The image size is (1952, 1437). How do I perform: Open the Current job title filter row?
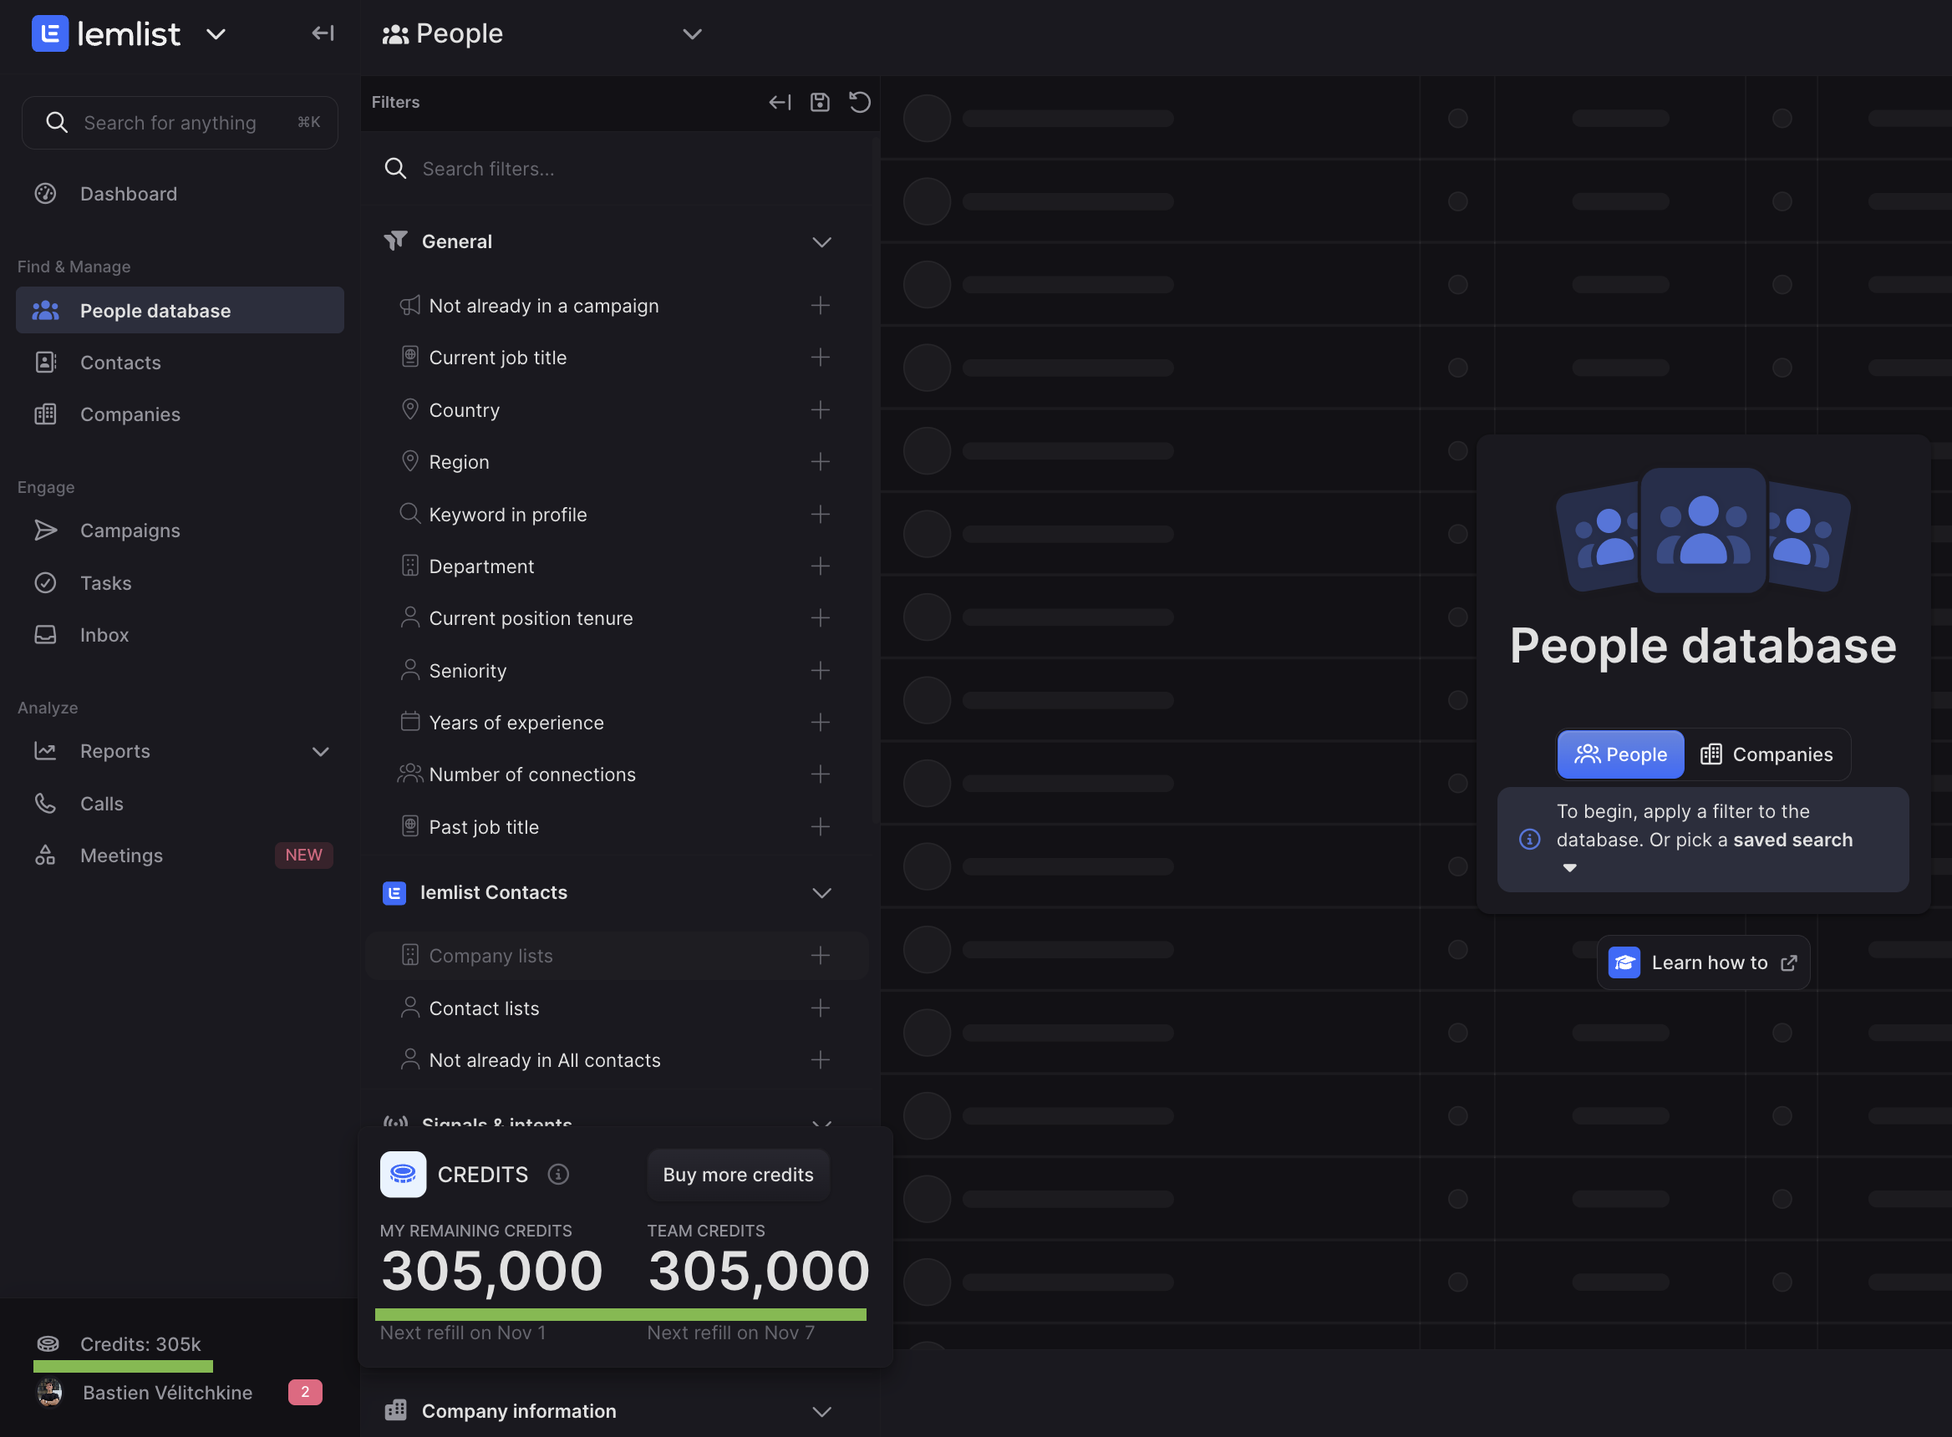pos(615,358)
